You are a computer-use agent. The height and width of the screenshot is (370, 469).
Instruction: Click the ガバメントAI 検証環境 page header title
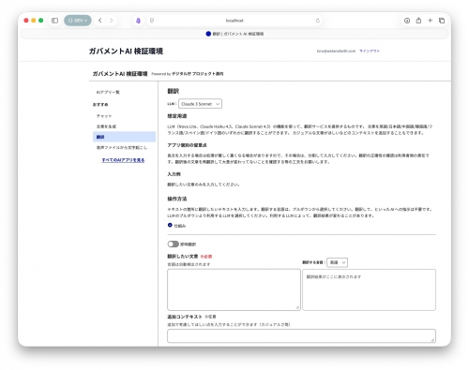[x=126, y=52]
